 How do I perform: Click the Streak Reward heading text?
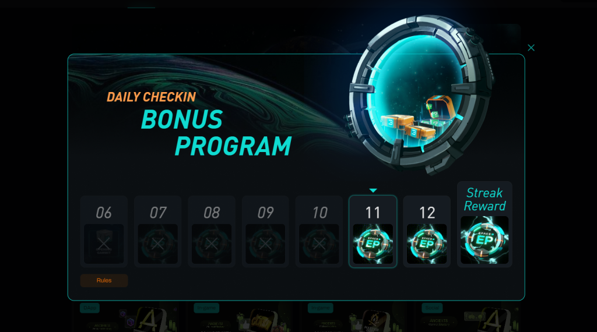click(484, 199)
